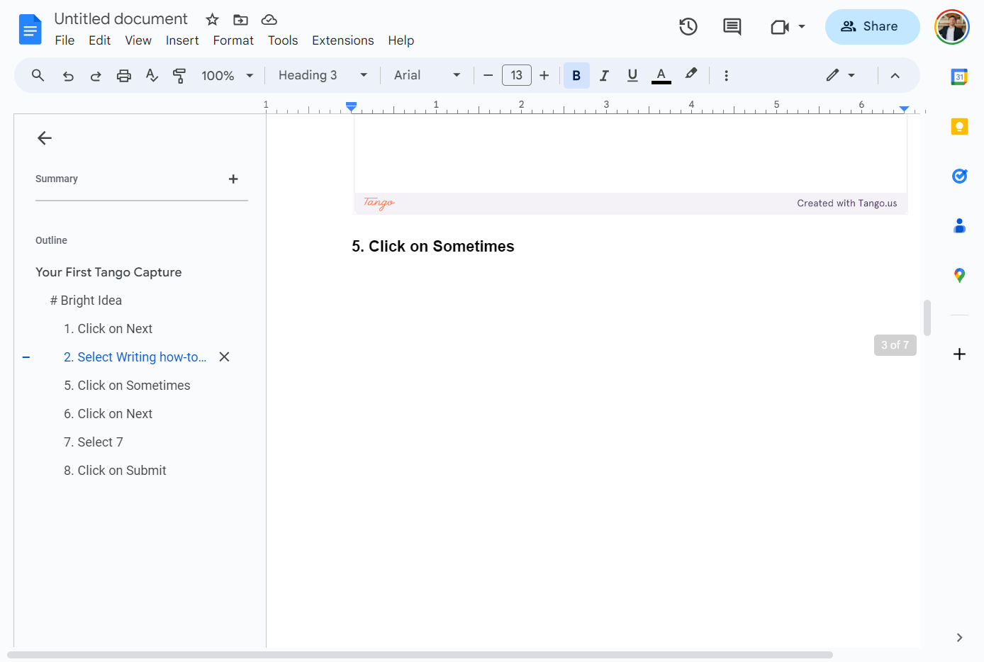Start a Meet call camera icon
The height and width of the screenshot is (662, 984).
780,27
